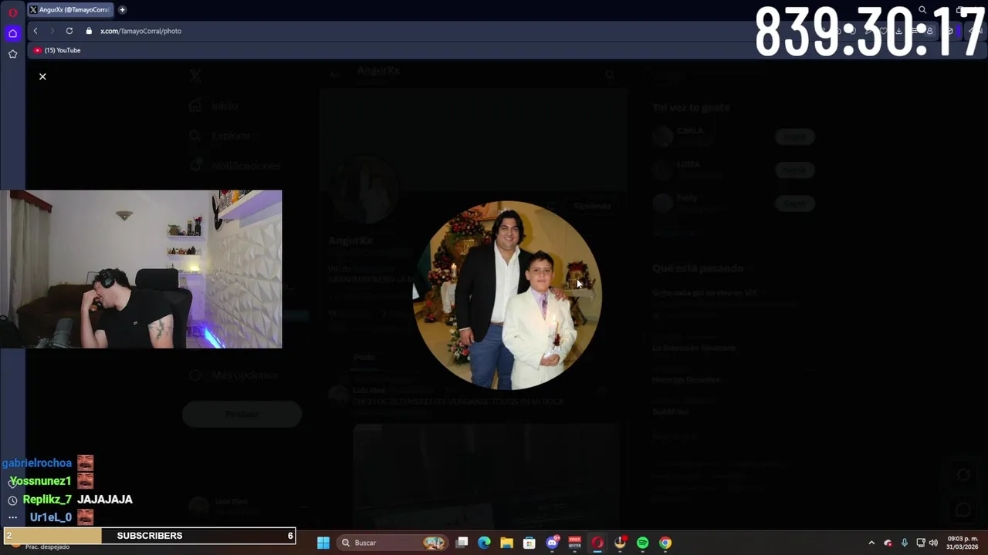Open the Opera sidebar home icon
The image size is (988, 555).
(12, 33)
